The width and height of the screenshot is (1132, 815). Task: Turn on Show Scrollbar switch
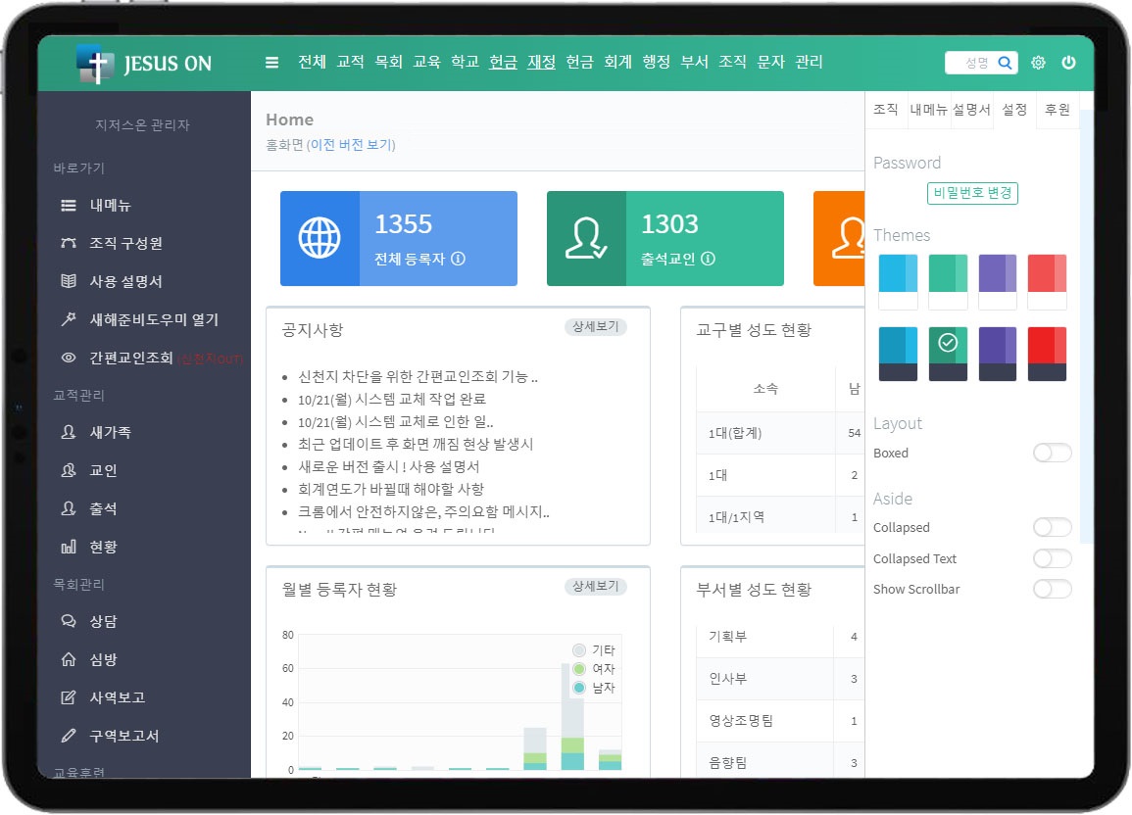[1052, 589]
